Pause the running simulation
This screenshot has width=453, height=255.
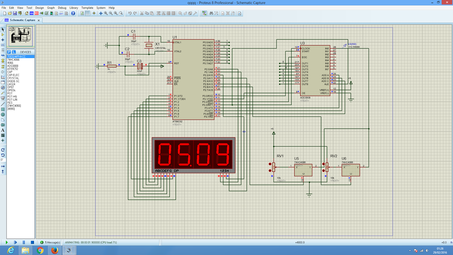pyautogui.click(x=24, y=242)
